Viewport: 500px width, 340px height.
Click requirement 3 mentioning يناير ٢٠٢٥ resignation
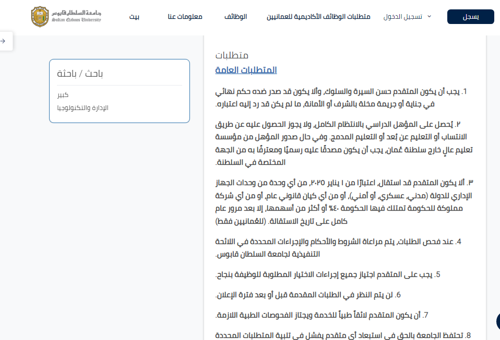(x=343, y=202)
